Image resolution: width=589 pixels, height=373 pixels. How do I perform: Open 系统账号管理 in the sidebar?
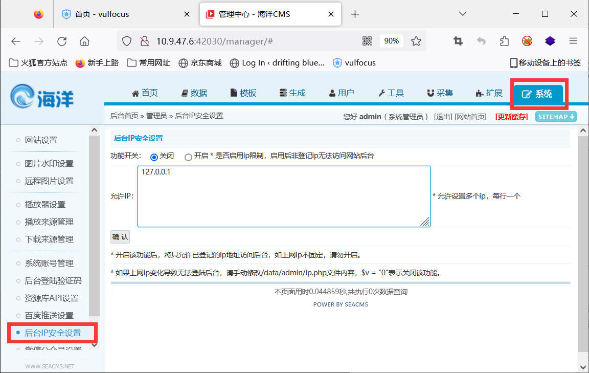point(49,264)
